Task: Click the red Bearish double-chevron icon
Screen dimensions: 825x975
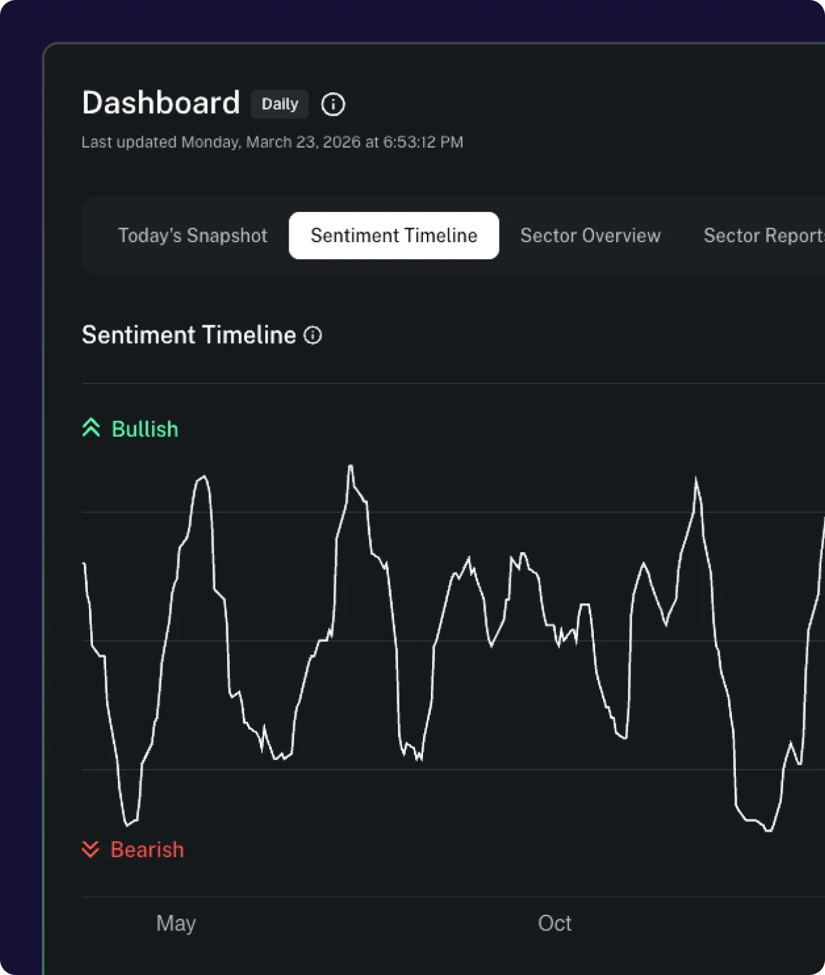Action: (90, 849)
